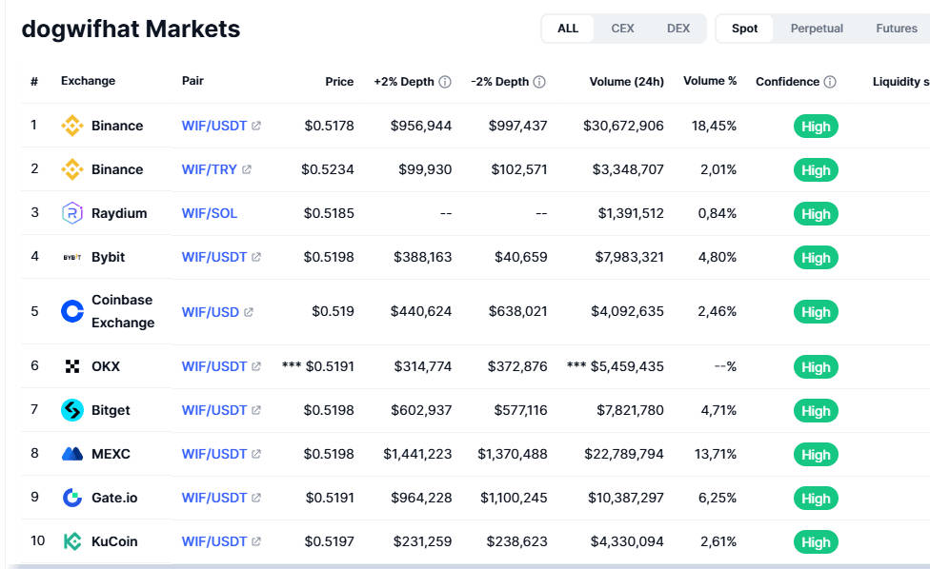Open the Coinbase Exchange name link
Screen dimensions: 930x569
click(123, 311)
